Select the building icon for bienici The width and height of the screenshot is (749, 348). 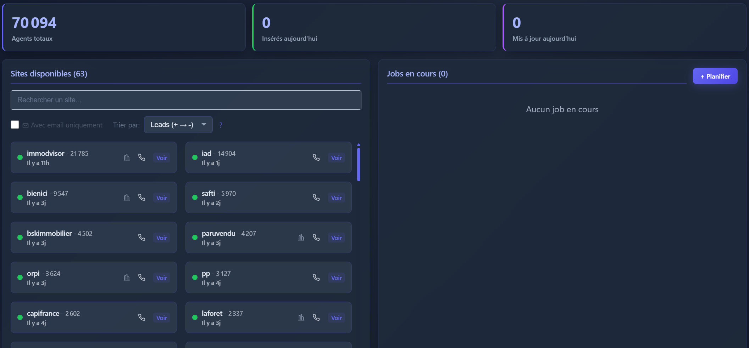(127, 198)
